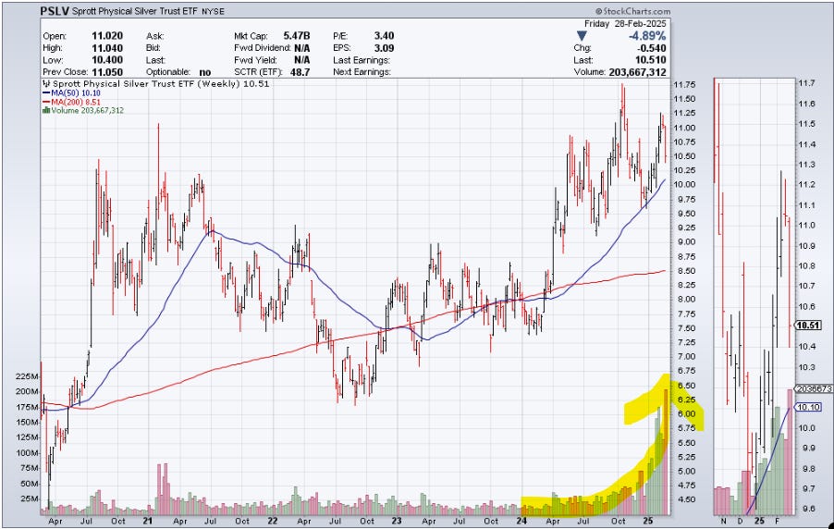This screenshot has height=529, width=834.
Task: Click the year 23 label on time axis
Action: tap(397, 521)
